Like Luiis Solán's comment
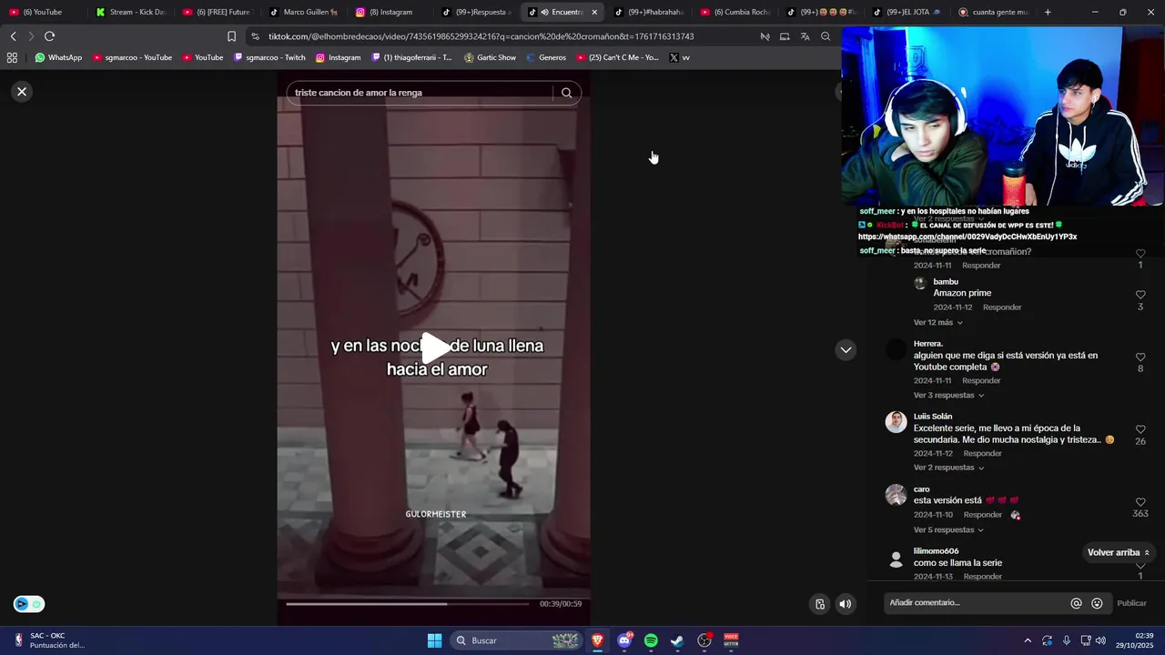 1140,428
